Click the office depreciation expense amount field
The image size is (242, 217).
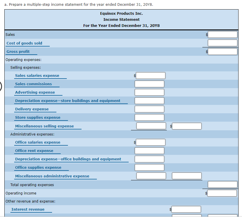(x=149, y=159)
